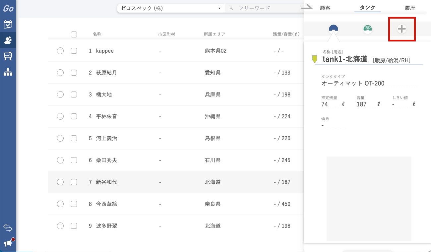
Task: Check the checkbox for 新谷和代
Action: (x=74, y=182)
